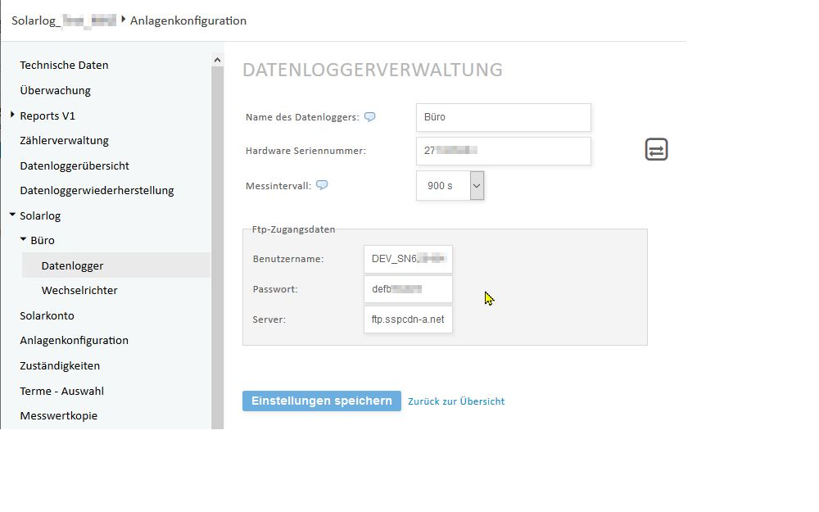The height and width of the screenshot is (512, 819).
Task: Click the swap/transfer icon next to the serial number
Action: 656,149
